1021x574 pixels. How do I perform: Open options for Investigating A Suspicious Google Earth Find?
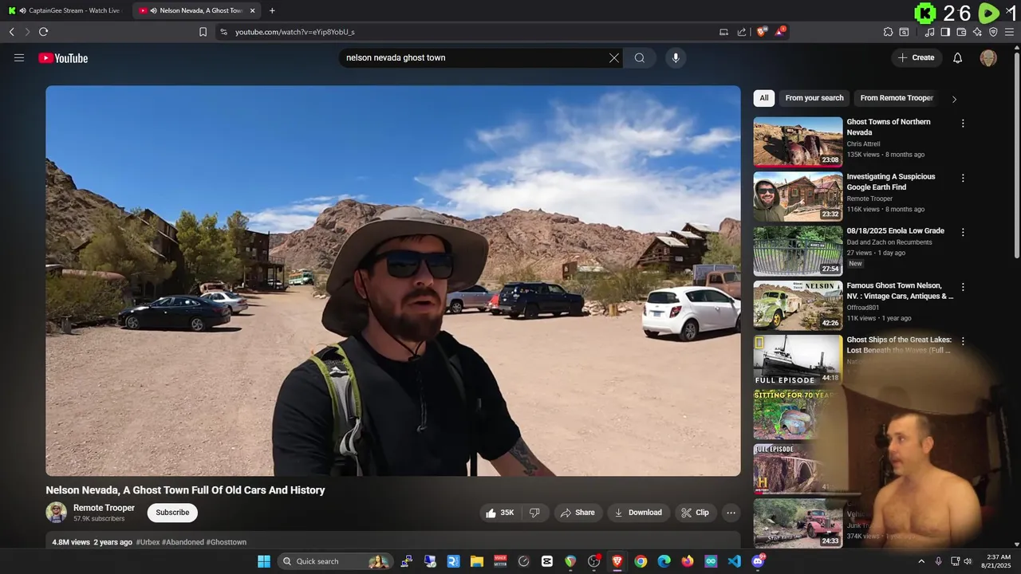pos(963,178)
